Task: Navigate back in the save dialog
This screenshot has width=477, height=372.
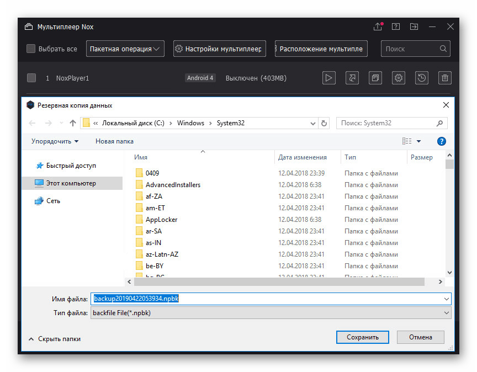Action: click(x=32, y=123)
